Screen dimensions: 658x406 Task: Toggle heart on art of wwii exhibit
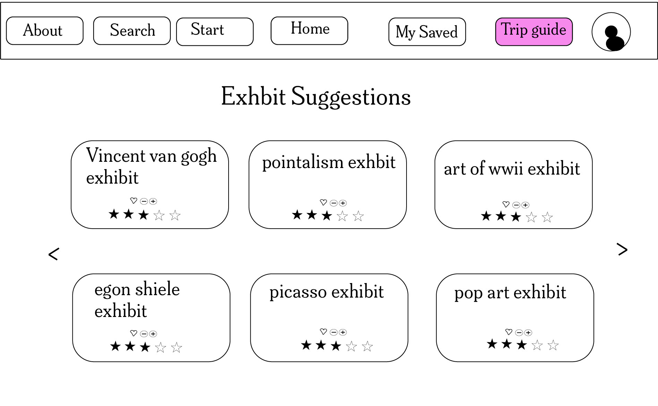point(506,204)
